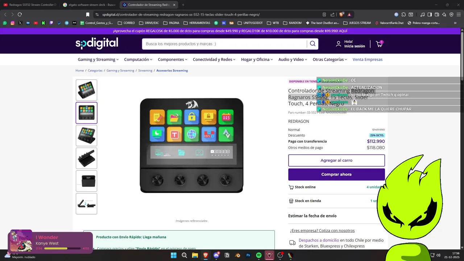Show more bookmarks via the chevron

[x=455, y=23]
